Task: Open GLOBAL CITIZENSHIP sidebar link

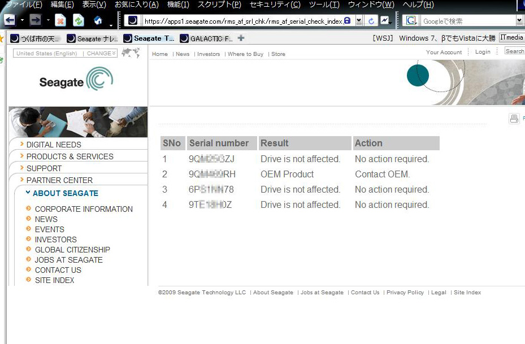Action: 72,250
